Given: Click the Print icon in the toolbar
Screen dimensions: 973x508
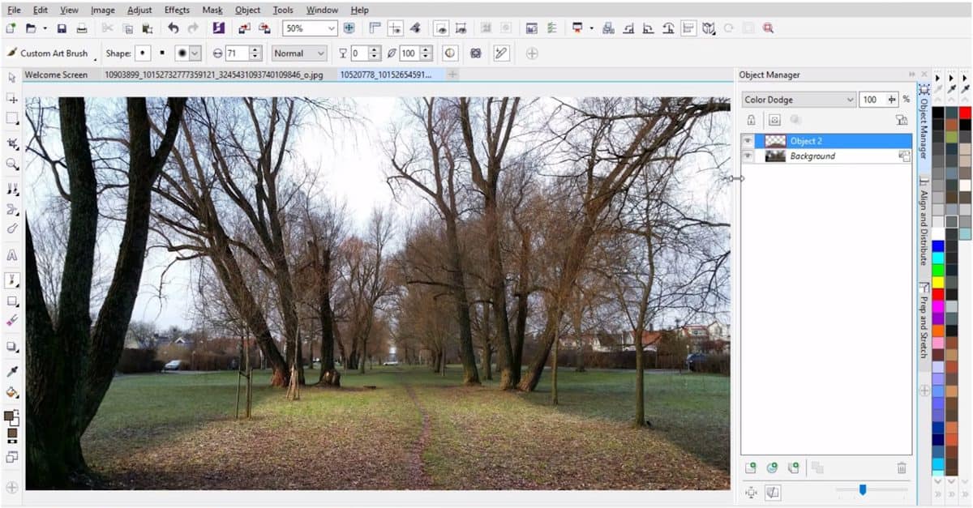Looking at the screenshot, I should 81,28.
